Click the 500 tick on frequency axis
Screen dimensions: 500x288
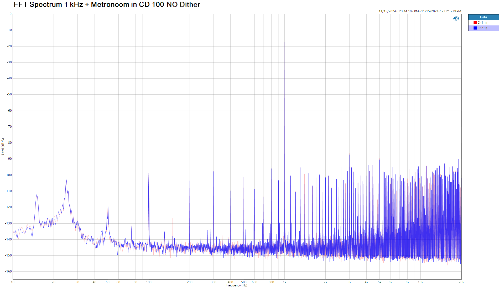click(244, 282)
